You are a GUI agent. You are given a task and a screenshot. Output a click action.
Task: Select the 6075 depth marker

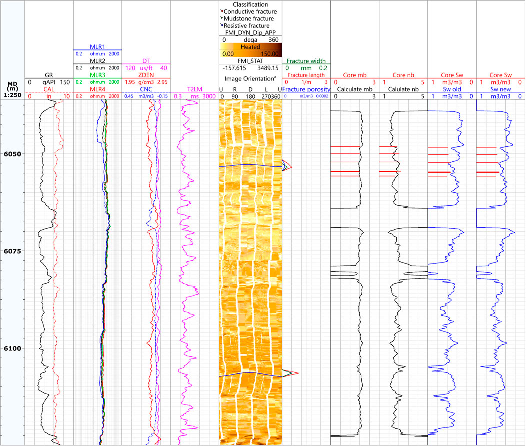pyautogui.click(x=12, y=251)
